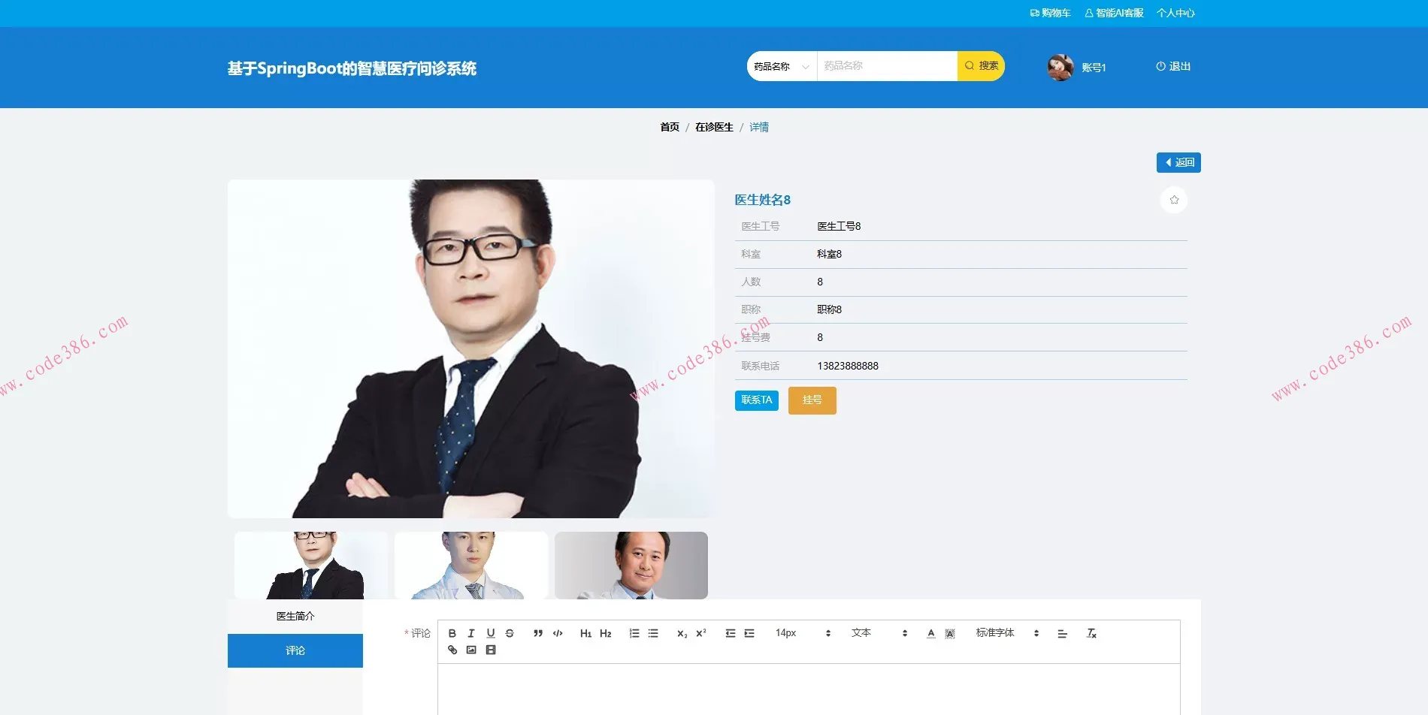Click the 挂号 registration button
This screenshot has width=1428, height=715.
coord(812,400)
